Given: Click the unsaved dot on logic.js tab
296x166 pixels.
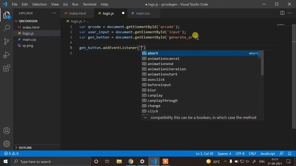Looking at the screenshot, I should tap(123, 13).
